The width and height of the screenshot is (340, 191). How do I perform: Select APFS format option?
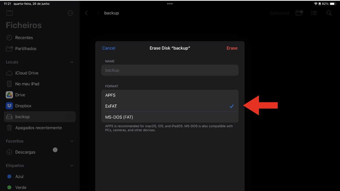[170, 95]
